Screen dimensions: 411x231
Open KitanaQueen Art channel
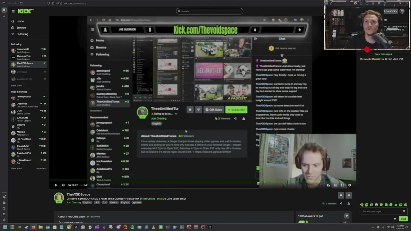(x=28, y=161)
